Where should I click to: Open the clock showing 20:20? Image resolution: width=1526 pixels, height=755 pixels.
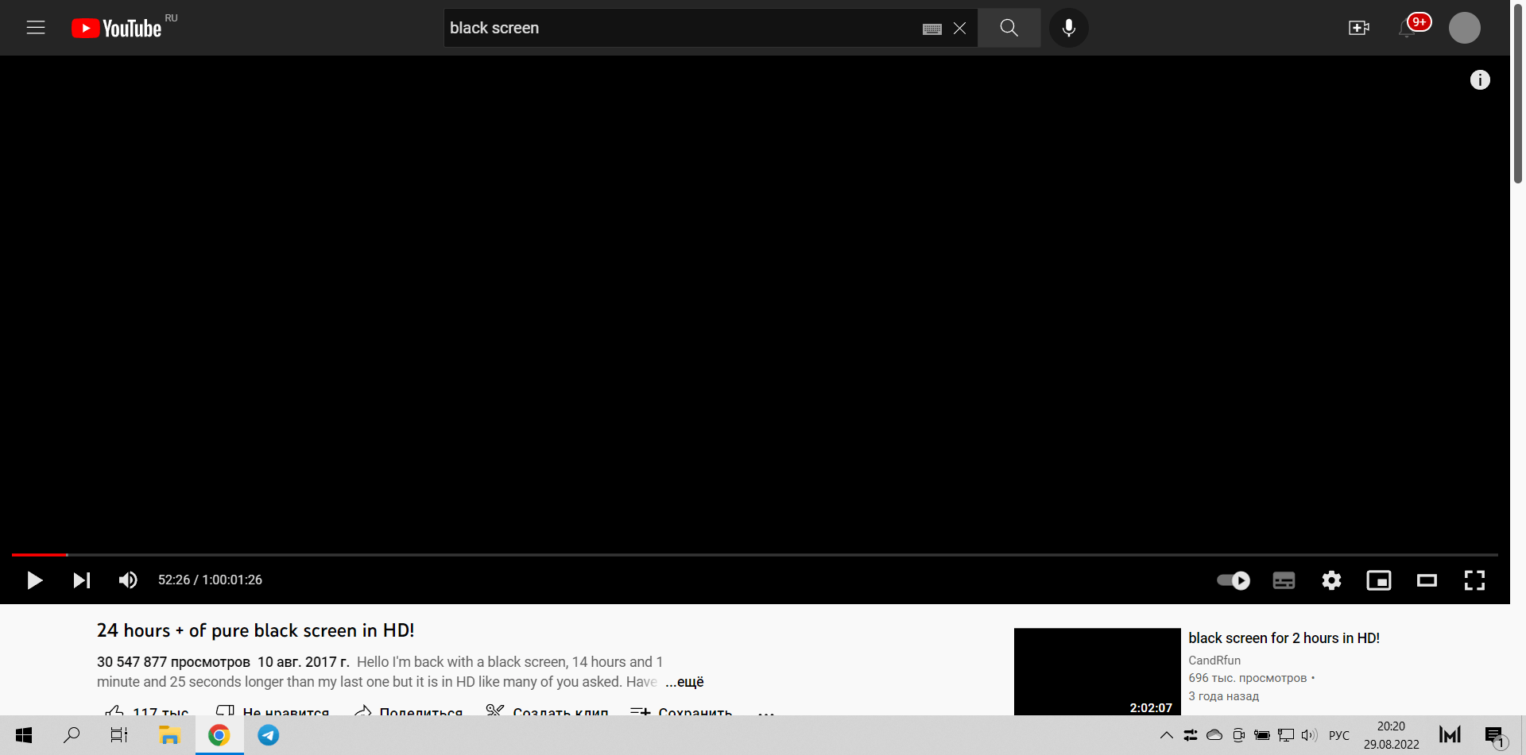[x=1391, y=735]
